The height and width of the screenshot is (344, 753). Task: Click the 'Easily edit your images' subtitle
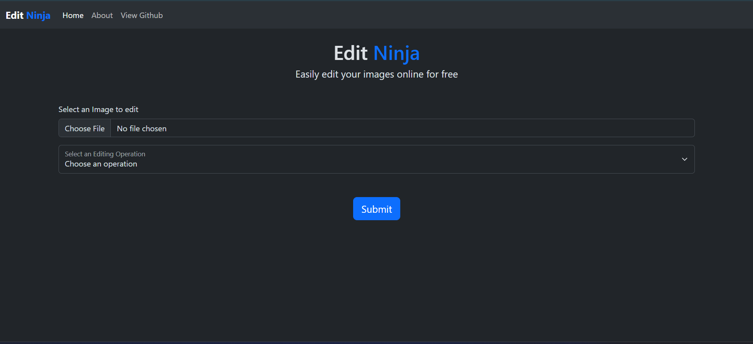pos(376,74)
